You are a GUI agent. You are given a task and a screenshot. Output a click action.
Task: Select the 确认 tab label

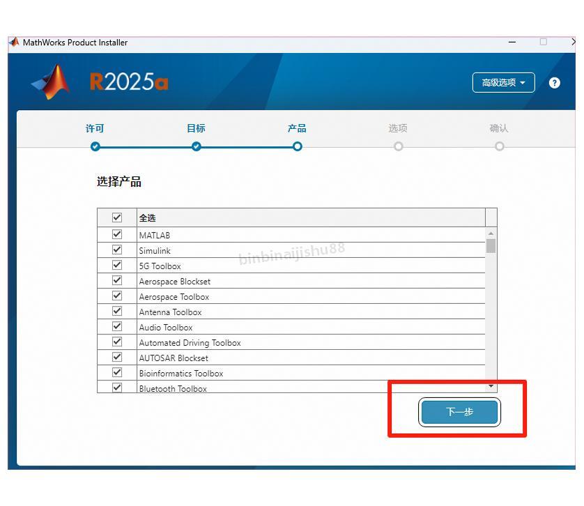(x=499, y=128)
